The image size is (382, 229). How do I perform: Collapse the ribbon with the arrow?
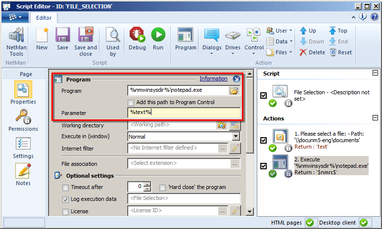(353, 17)
